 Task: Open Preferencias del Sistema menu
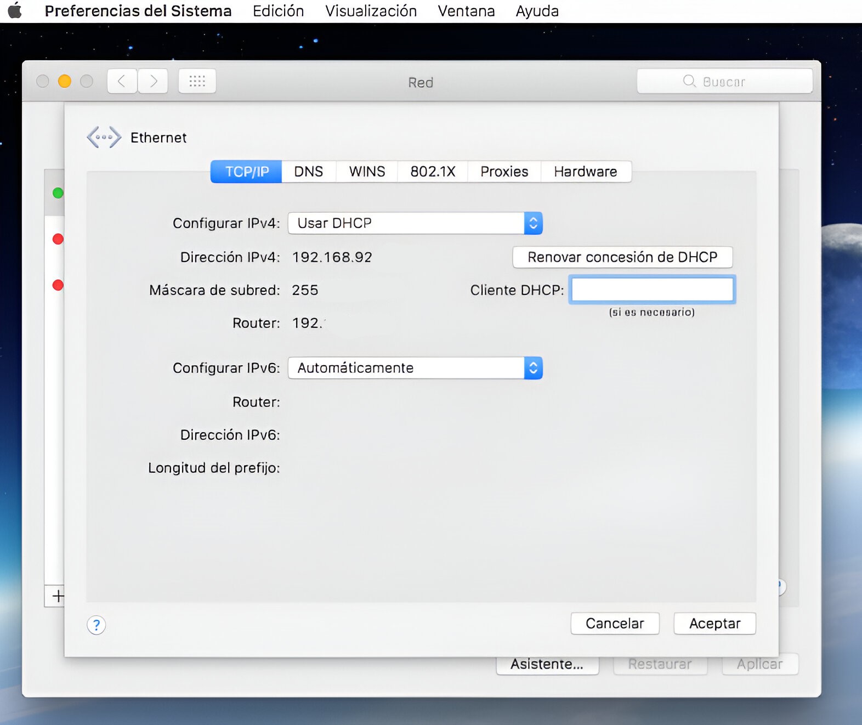tap(138, 11)
